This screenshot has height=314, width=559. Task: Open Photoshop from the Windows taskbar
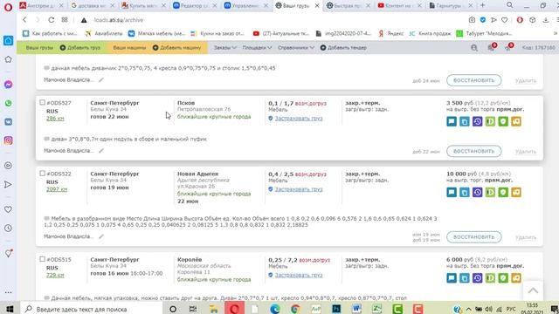336,309
